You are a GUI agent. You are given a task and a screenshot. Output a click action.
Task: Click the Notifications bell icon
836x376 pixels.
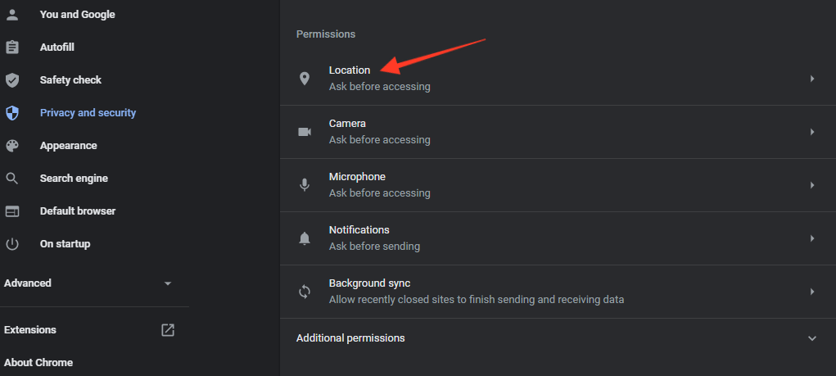[x=305, y=238]
